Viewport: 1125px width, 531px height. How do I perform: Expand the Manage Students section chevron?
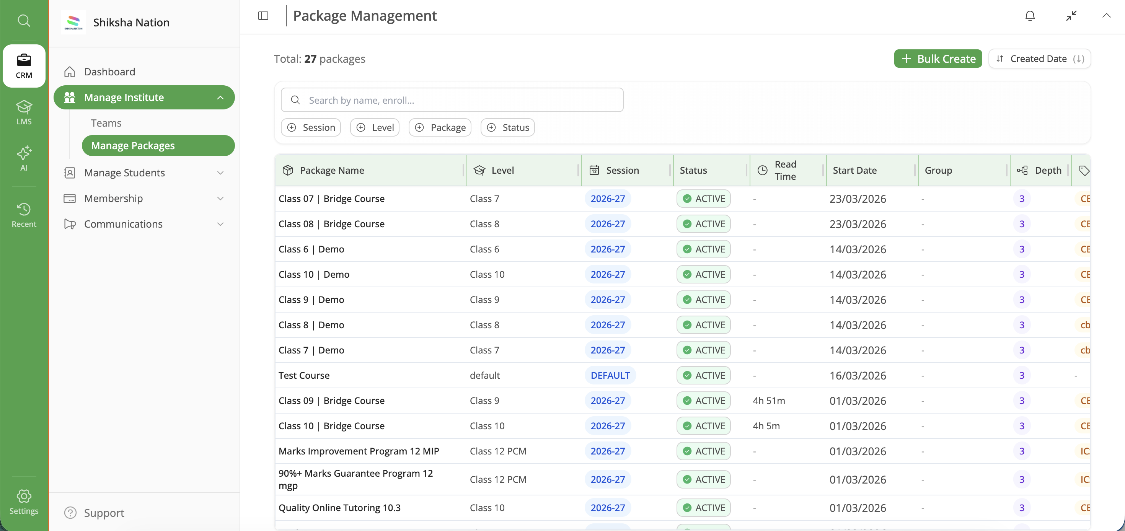tap(220, 173)
